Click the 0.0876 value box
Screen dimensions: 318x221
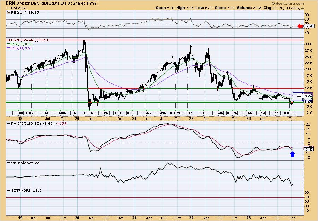tap(232, 113)
